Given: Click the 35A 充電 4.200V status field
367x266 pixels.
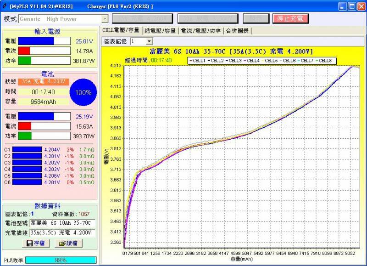Looking at the screenshot, I should point(44,82).
